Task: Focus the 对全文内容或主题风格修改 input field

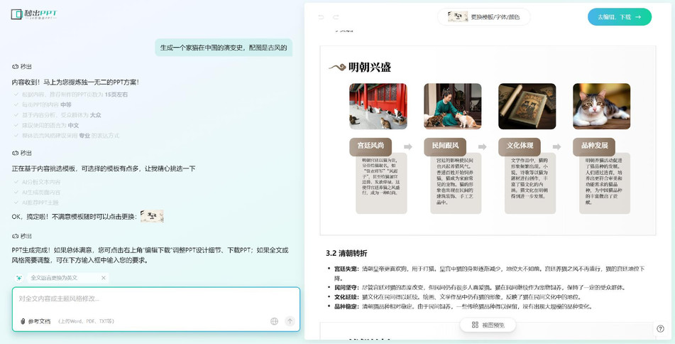Action: tap(156, 299)
